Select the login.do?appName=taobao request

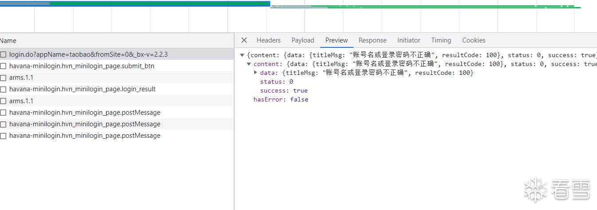(x=88, y=54)
